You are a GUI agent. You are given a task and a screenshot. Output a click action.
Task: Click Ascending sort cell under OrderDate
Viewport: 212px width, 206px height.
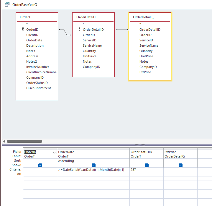[x=93, y=161]
